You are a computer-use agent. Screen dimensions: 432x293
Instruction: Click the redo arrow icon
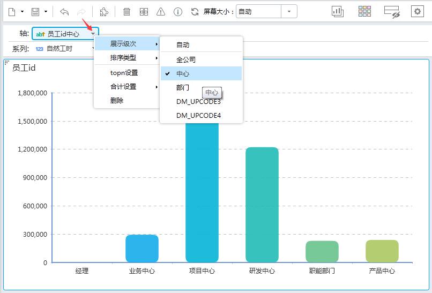coord(81,12)
